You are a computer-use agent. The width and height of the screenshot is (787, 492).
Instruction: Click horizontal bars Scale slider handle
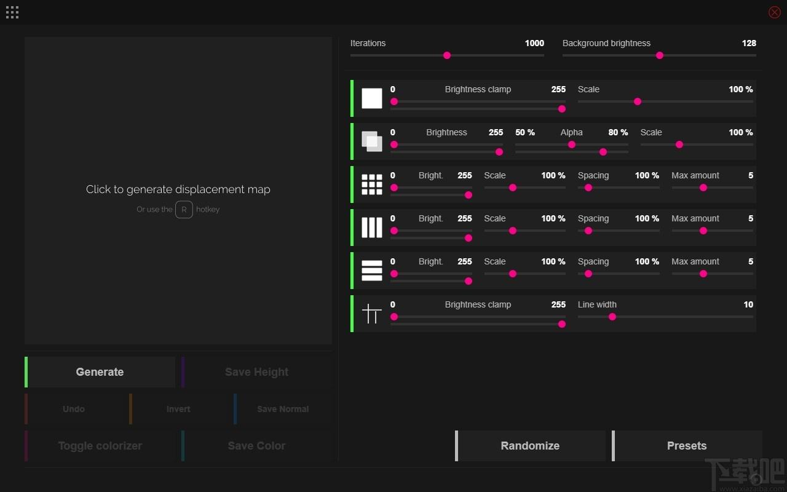513,274
